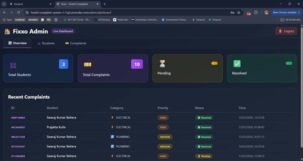View site information icon in address bar

point(27,12)
